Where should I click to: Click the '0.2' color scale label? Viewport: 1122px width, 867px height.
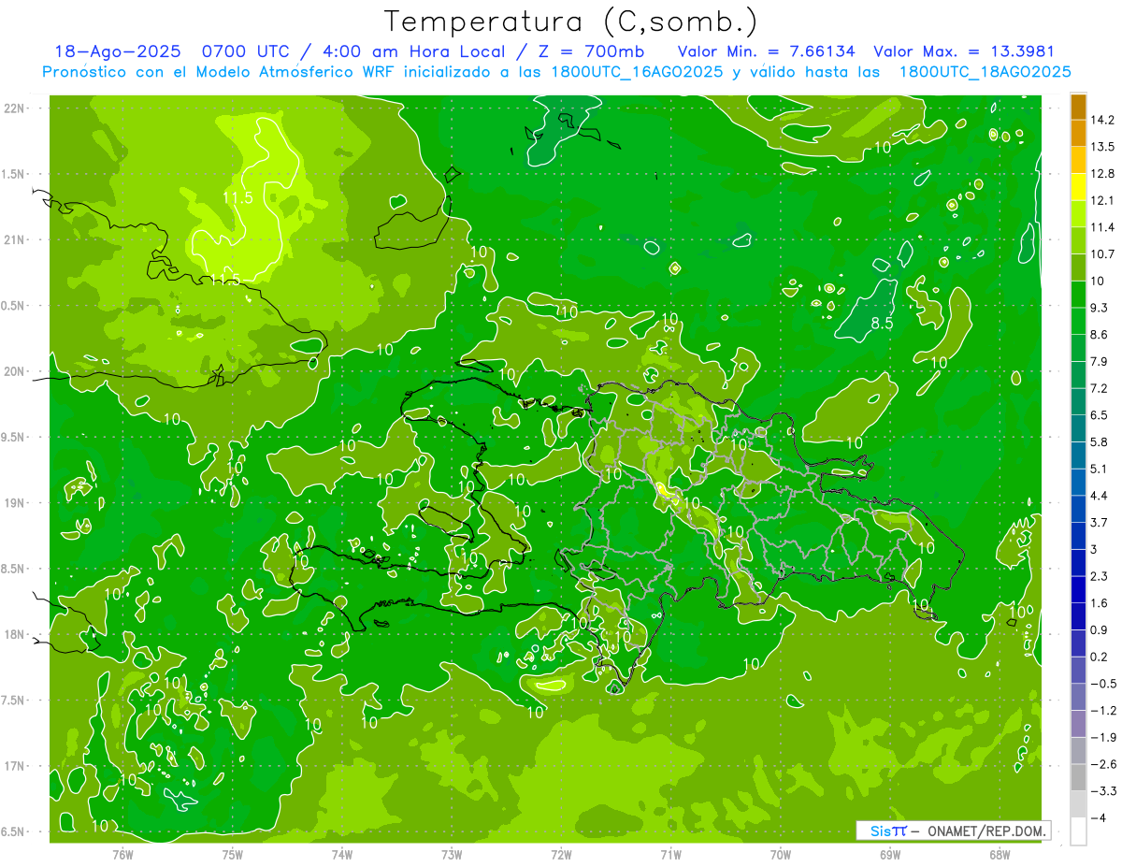[1099, 657]
